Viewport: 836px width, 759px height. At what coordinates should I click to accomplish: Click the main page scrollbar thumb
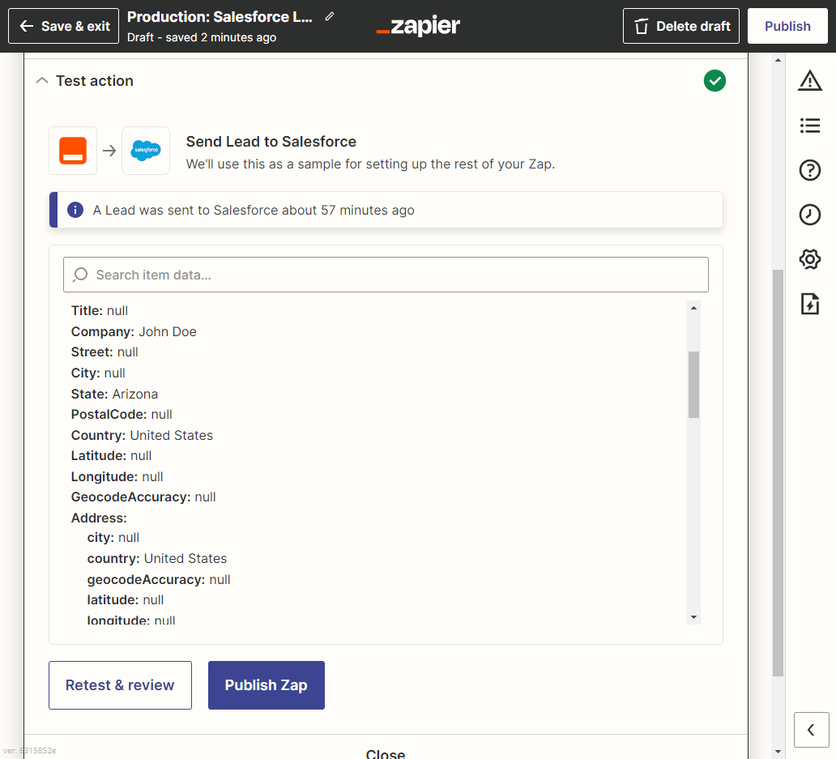[x=778, y=473]
